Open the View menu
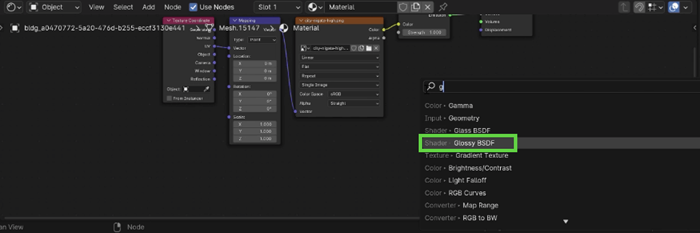 96,7
